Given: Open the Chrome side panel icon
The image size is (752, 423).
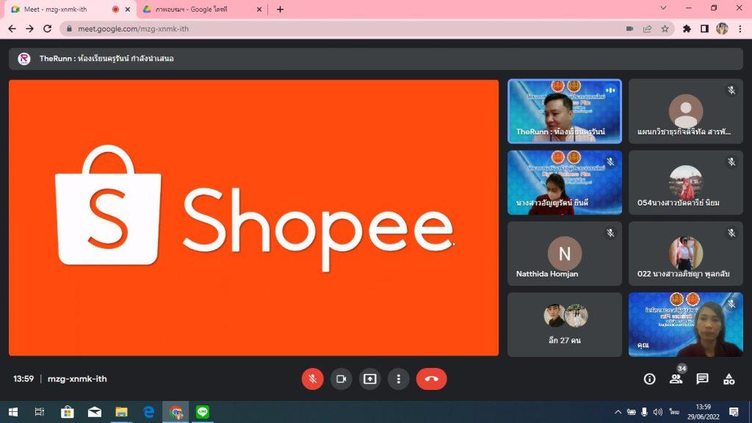Looking at the screenshot, I should (704, 29).
